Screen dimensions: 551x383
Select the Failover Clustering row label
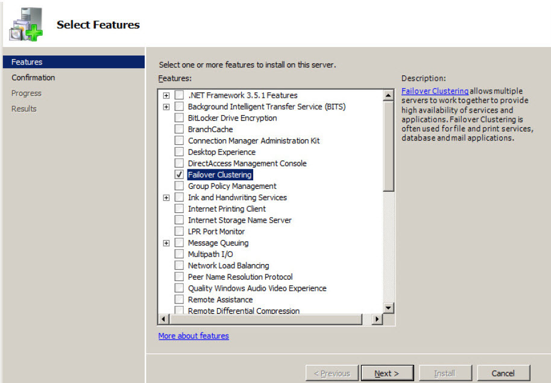click(x=219, y=175)
